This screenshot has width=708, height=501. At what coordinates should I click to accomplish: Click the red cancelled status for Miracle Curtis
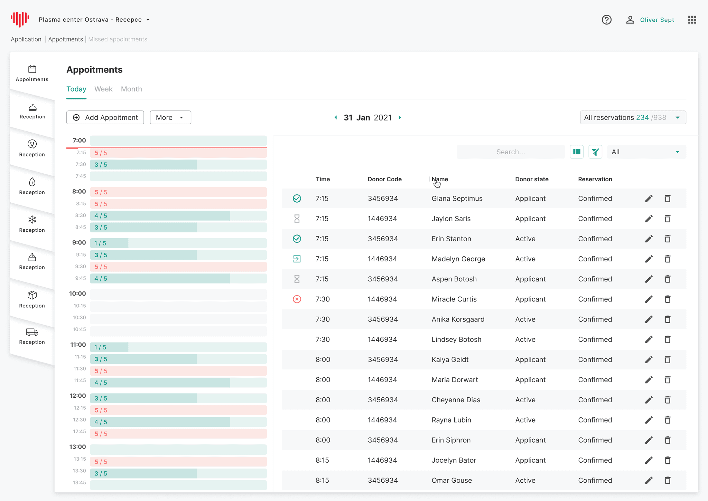point(297,299)
